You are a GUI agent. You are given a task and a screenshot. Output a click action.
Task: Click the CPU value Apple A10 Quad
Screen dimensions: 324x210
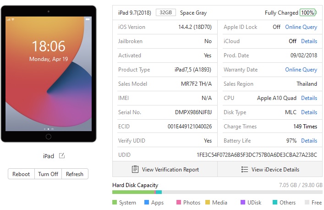tap(277, 98)
